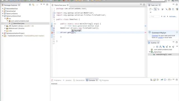Collapse all in Package Explorer toolbar

pos(30,5)
